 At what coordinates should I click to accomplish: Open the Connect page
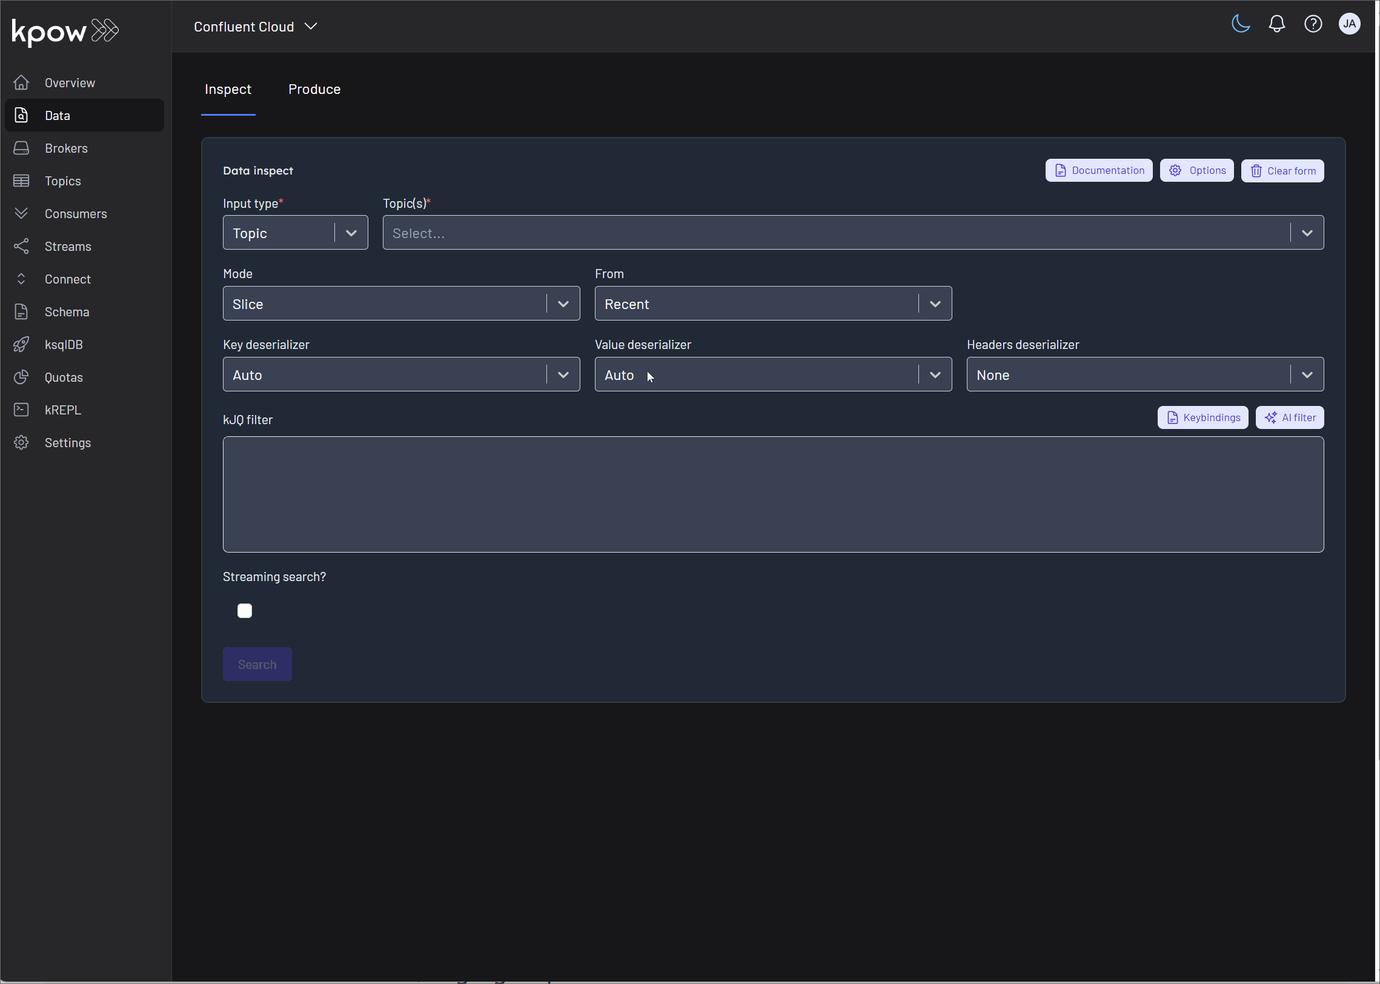pyautogui.click(x=68, y=279)
